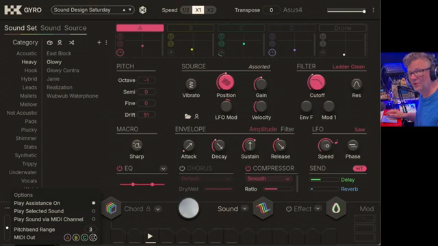Click the user presets person icon next to Category
The image size is (438, 246).
click(60, 42)
